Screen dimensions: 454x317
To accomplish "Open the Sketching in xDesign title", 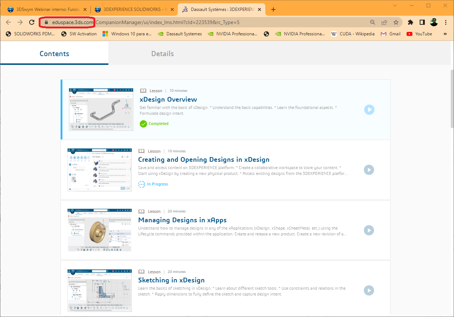I will [x=171, y=280].
